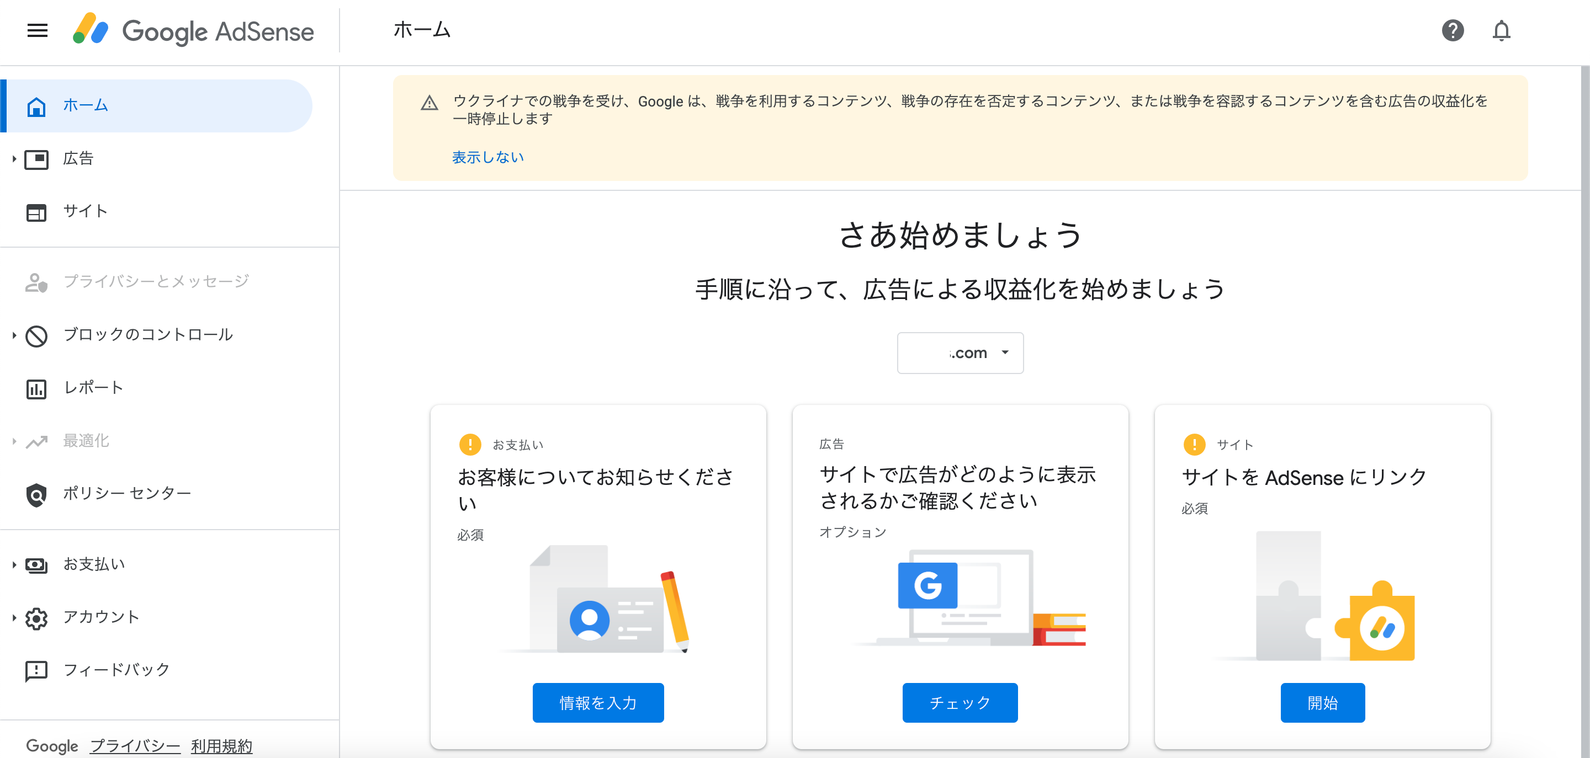Screen dimensions: 1590x758
Task: Click the orange alert icon on サイト card
Action: click(1194, 444)
